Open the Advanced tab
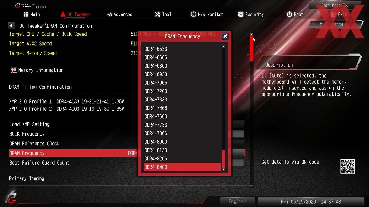This screenshot has height=207, width=369. pos(119,14)
